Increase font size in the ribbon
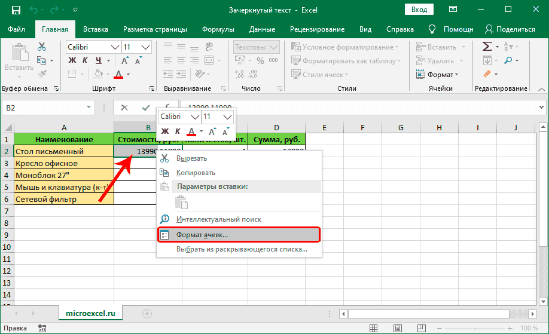The width and height of the screenshot is (549, 334). point(125,60)
